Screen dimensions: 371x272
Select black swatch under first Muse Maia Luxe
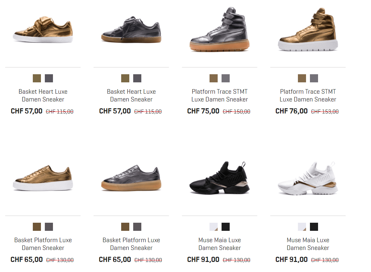(226, 227)
